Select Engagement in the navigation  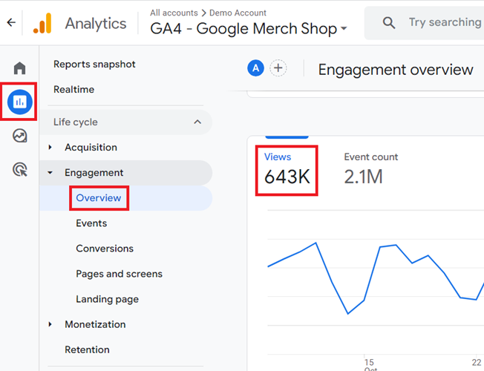coord(94,173)
